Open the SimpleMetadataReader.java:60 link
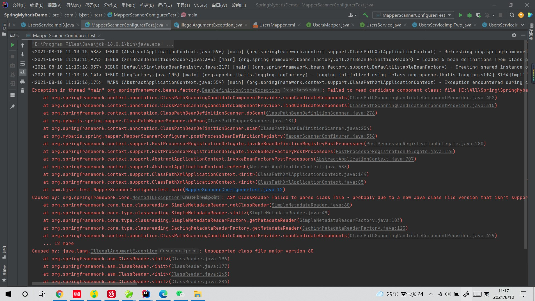535x301 pixels. click(310, 205)
